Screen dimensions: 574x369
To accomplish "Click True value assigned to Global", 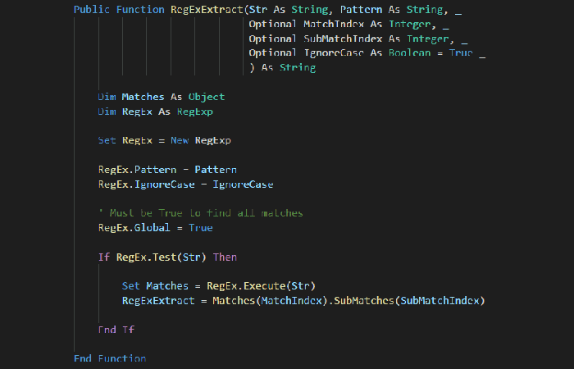I will [x=201, y=228].
